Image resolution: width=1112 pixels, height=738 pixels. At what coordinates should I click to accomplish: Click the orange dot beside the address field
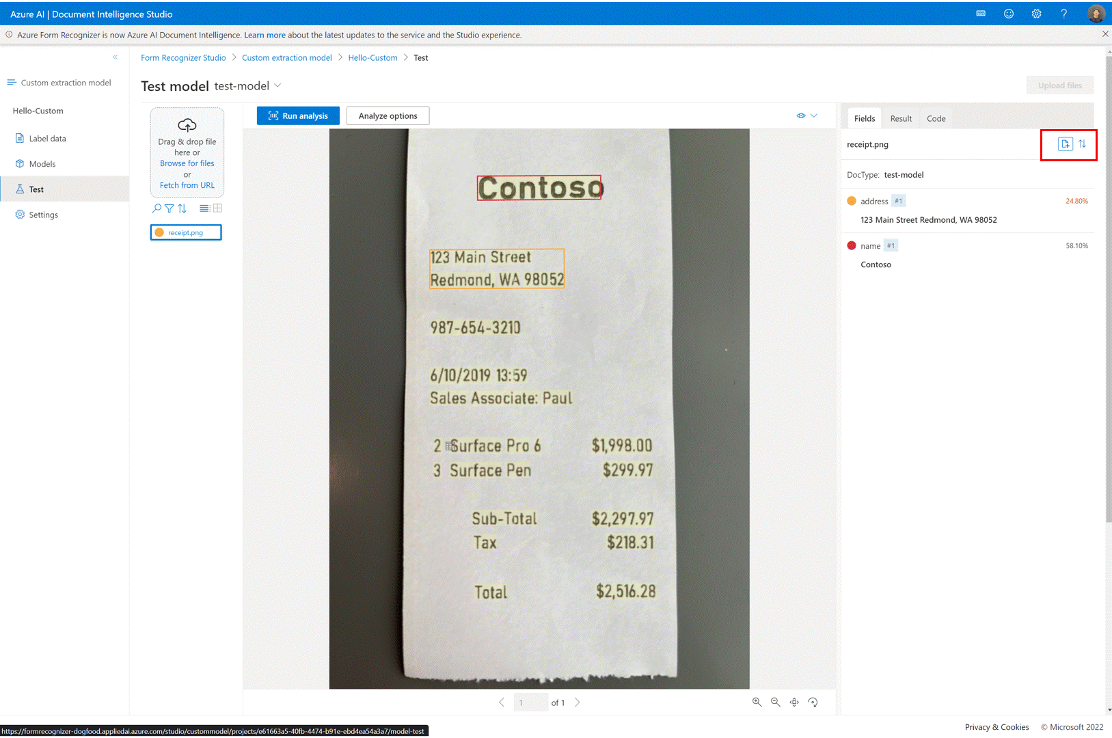pos(852,200)
